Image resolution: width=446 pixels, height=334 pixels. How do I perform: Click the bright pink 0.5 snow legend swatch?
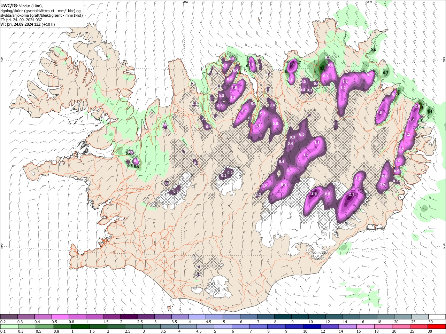coord(60,317)
